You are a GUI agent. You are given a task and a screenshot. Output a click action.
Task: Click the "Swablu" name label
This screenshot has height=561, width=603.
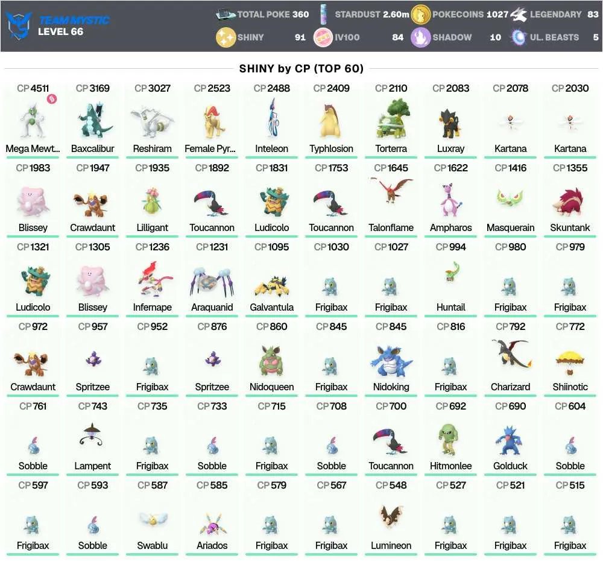pyautogui.click(x=153, y=545)
